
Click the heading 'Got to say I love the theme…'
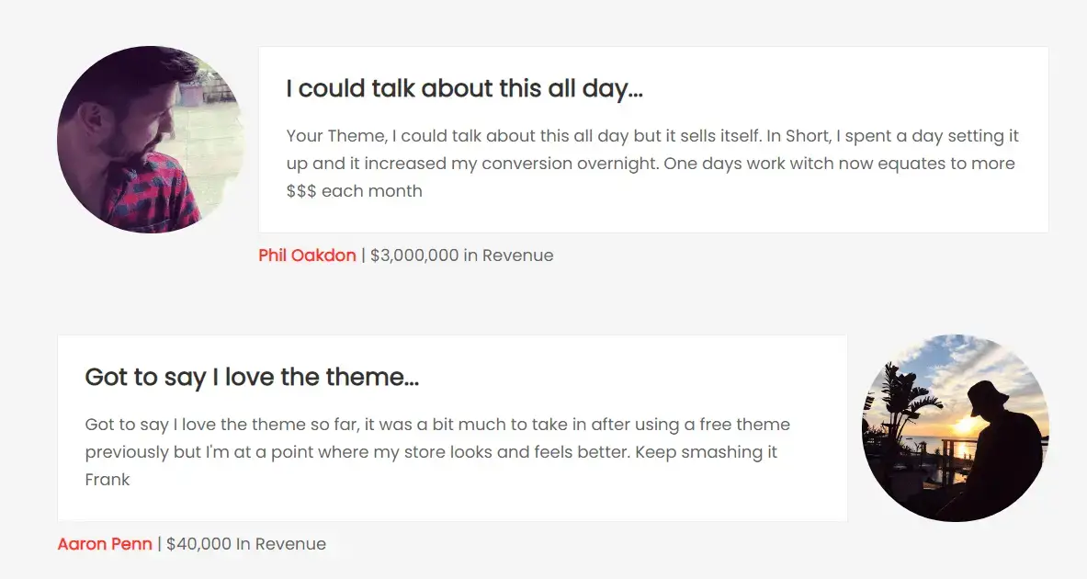pos(252,377)
